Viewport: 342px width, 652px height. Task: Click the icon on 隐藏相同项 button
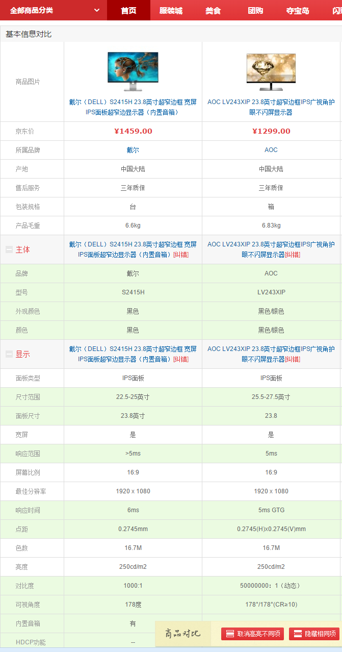(x=298, y=634)
